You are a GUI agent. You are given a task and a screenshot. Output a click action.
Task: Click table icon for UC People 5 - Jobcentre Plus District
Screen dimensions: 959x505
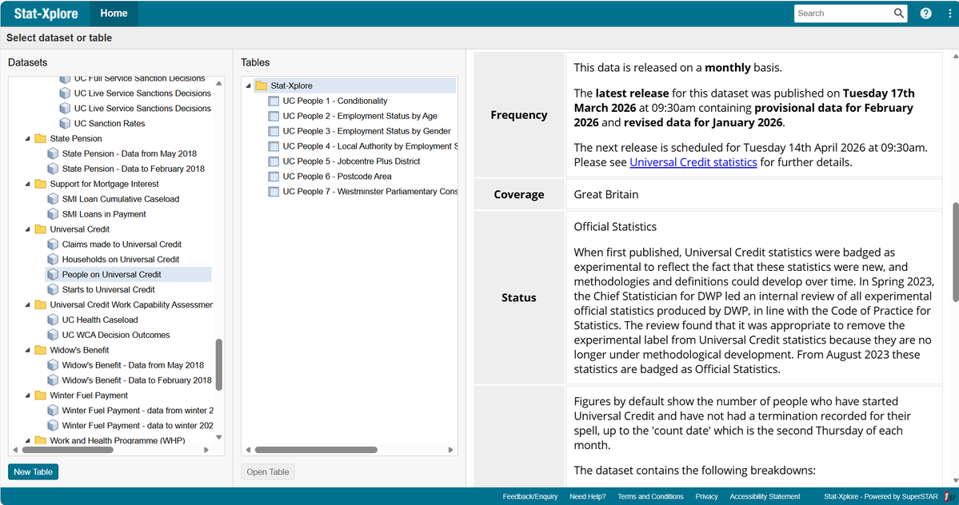(x=274, y=161)
